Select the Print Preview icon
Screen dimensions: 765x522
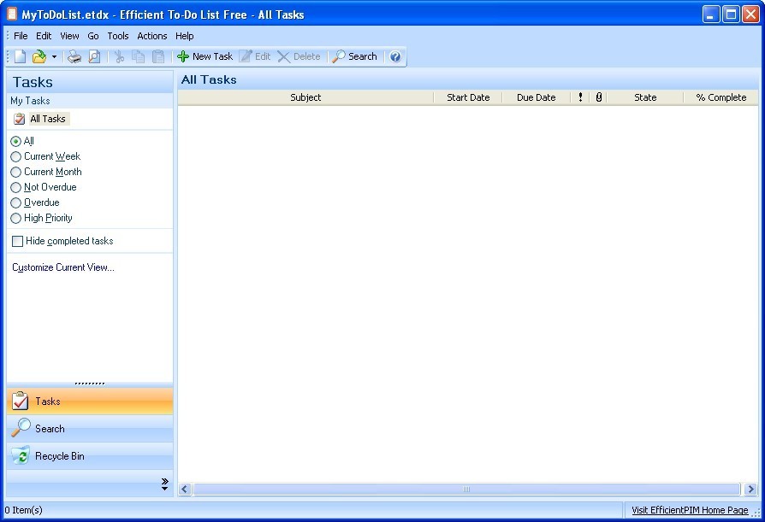point(94,56)
